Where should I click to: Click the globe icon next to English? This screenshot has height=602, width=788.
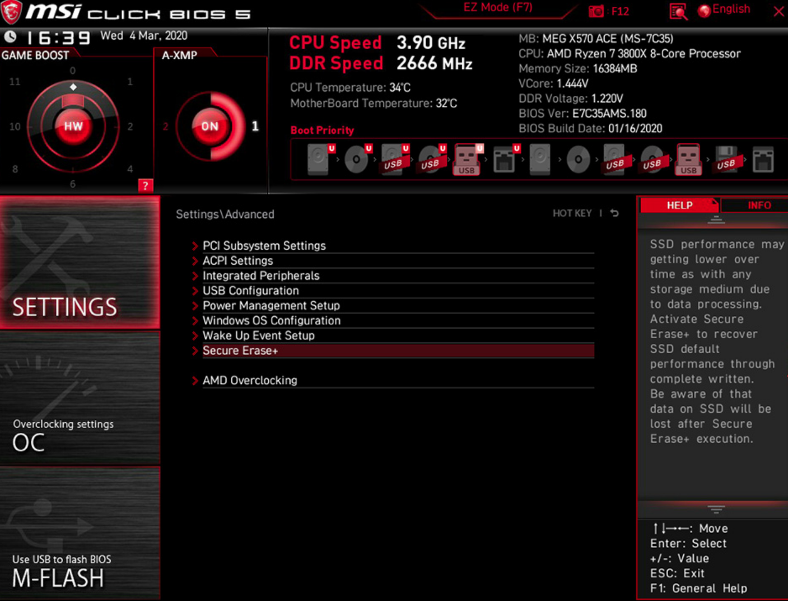(704, 11)
